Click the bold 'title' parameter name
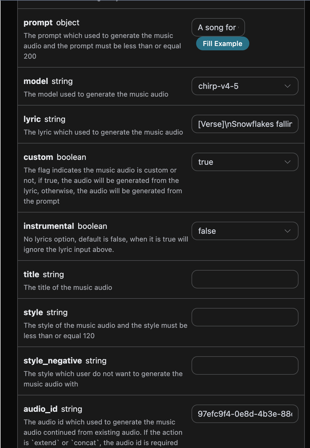This screenshot has width=310, height=448. (x=31, y=275)
